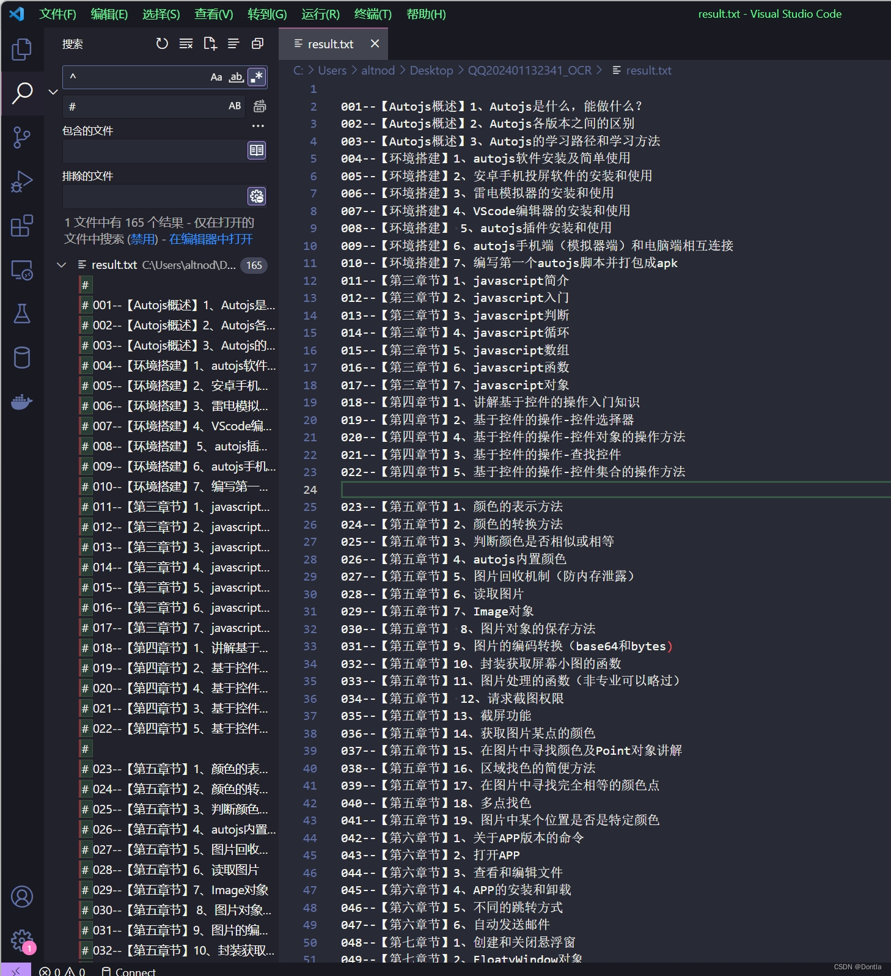Collapse the replace field chevron

pos(53,92)
